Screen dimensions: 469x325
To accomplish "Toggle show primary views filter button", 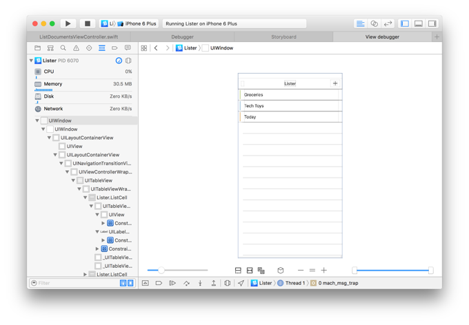I will tap(123, 283).
